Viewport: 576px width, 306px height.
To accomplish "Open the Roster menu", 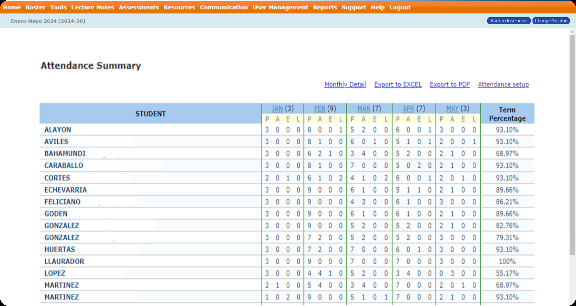I will (35, 7).
